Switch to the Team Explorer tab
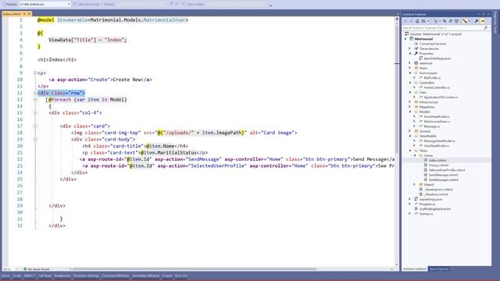 (439, 269)
